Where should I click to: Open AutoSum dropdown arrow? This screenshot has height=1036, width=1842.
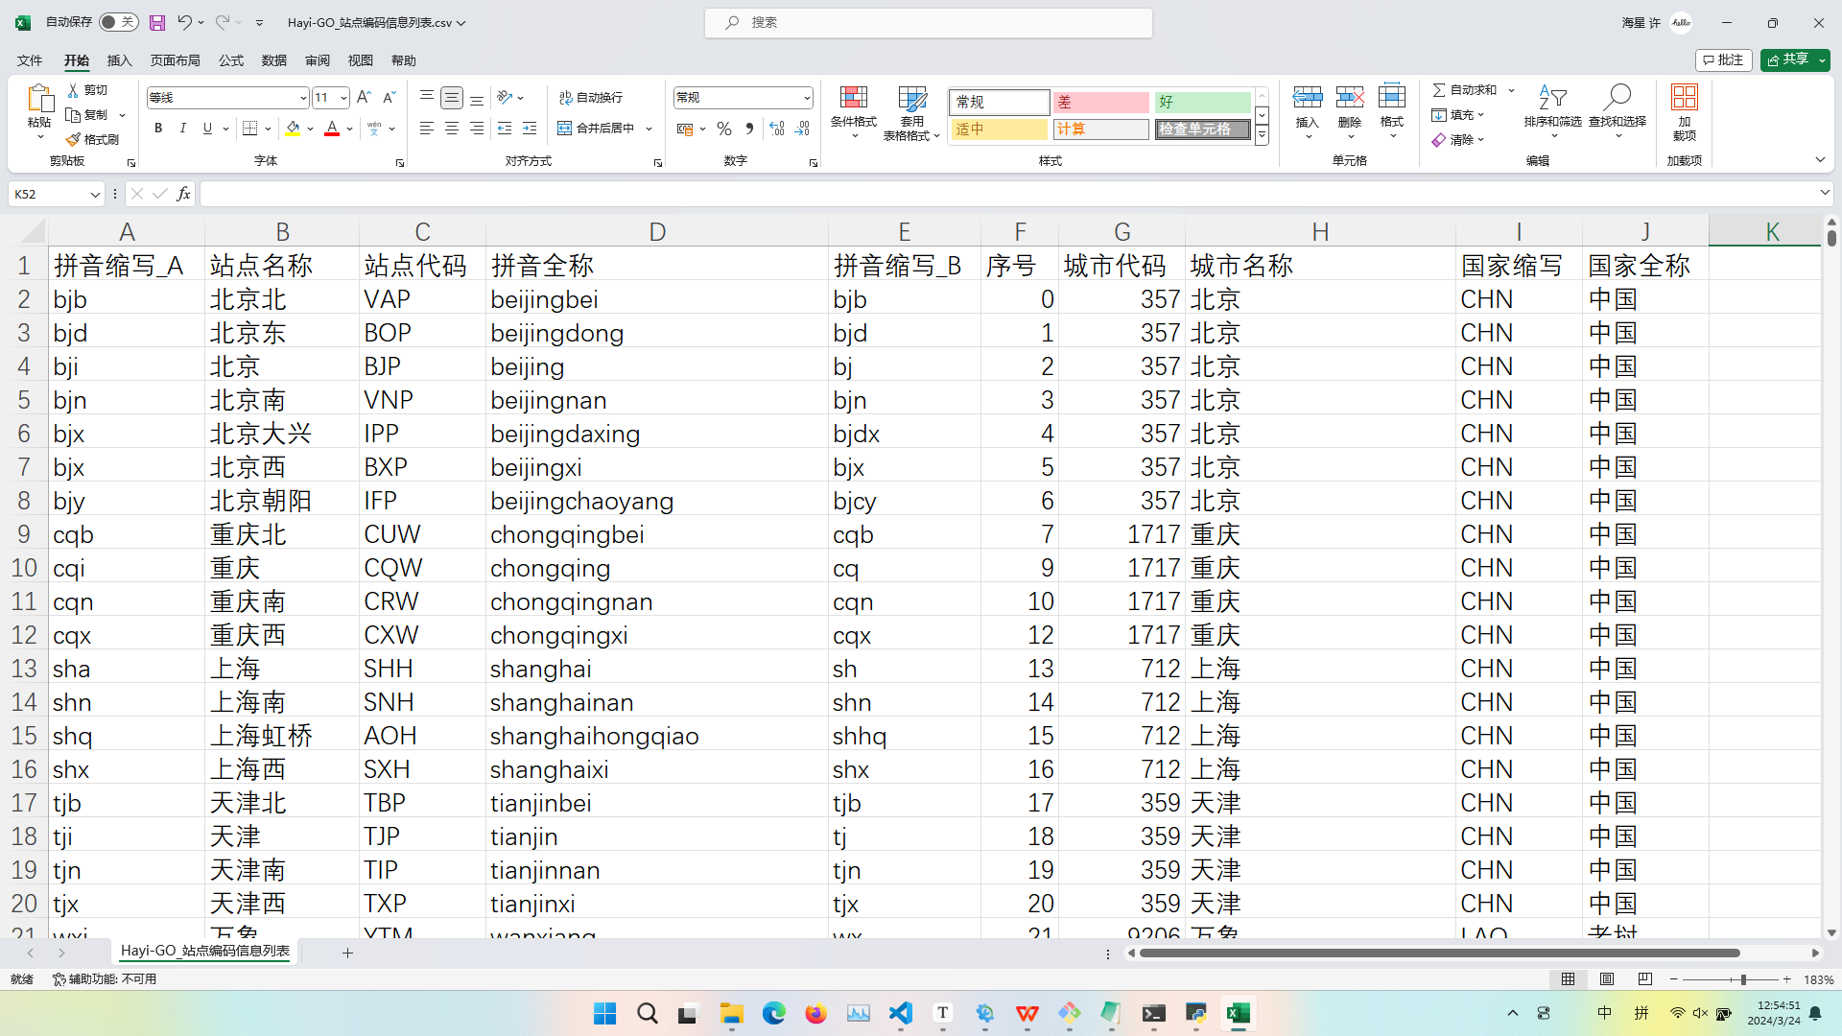(1511, 90)
